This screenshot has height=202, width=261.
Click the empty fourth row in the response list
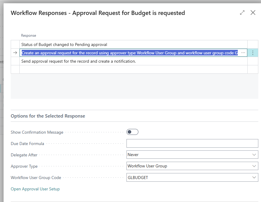pyautogui.click(x=133, y=70)
